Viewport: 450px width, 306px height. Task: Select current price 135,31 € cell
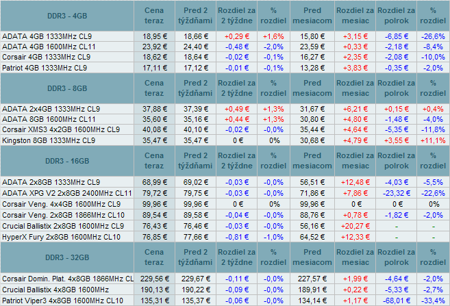pos(155,301)
